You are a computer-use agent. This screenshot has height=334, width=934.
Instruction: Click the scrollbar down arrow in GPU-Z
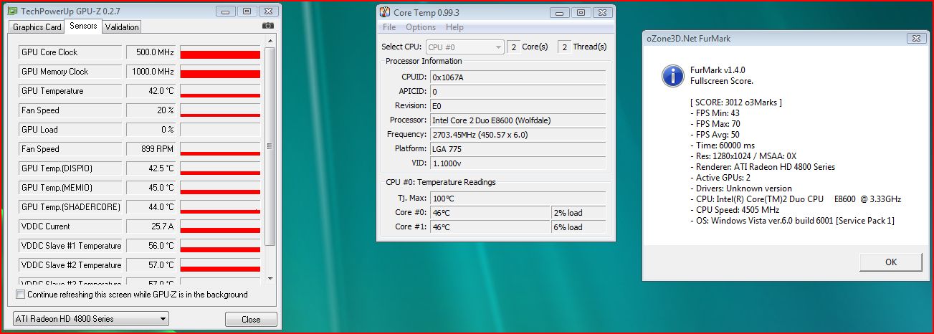pos(270,278)
